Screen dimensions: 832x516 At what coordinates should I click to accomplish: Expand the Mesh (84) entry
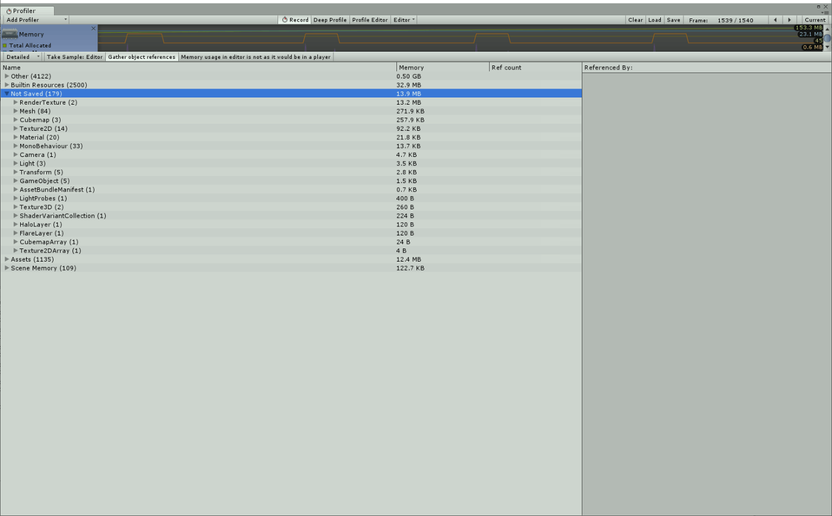click(16, 111)
